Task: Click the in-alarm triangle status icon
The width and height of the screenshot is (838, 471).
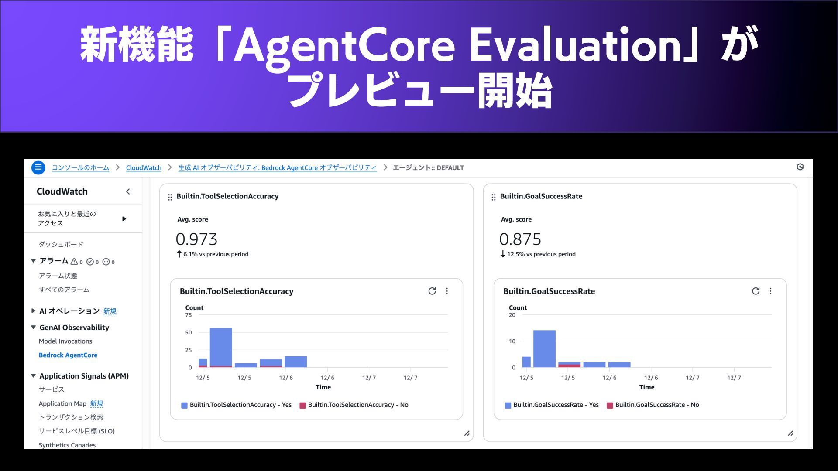Action: point(74,262)
